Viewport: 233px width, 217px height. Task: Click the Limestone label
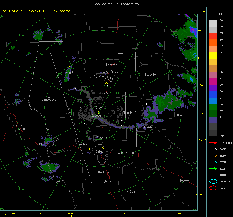49,100
